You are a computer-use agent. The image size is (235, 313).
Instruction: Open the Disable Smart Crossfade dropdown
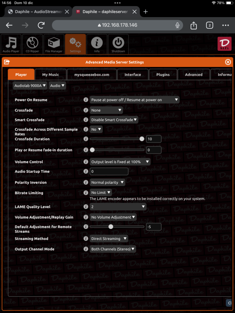click(x=114, y=120)
